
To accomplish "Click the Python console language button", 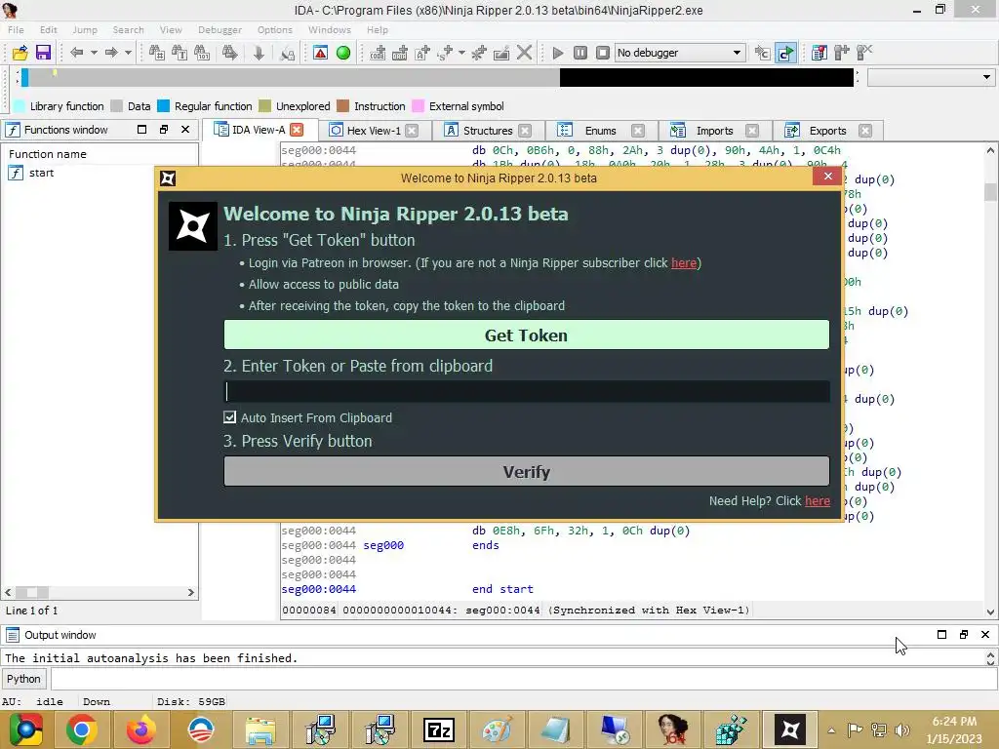I will (23, 679).
